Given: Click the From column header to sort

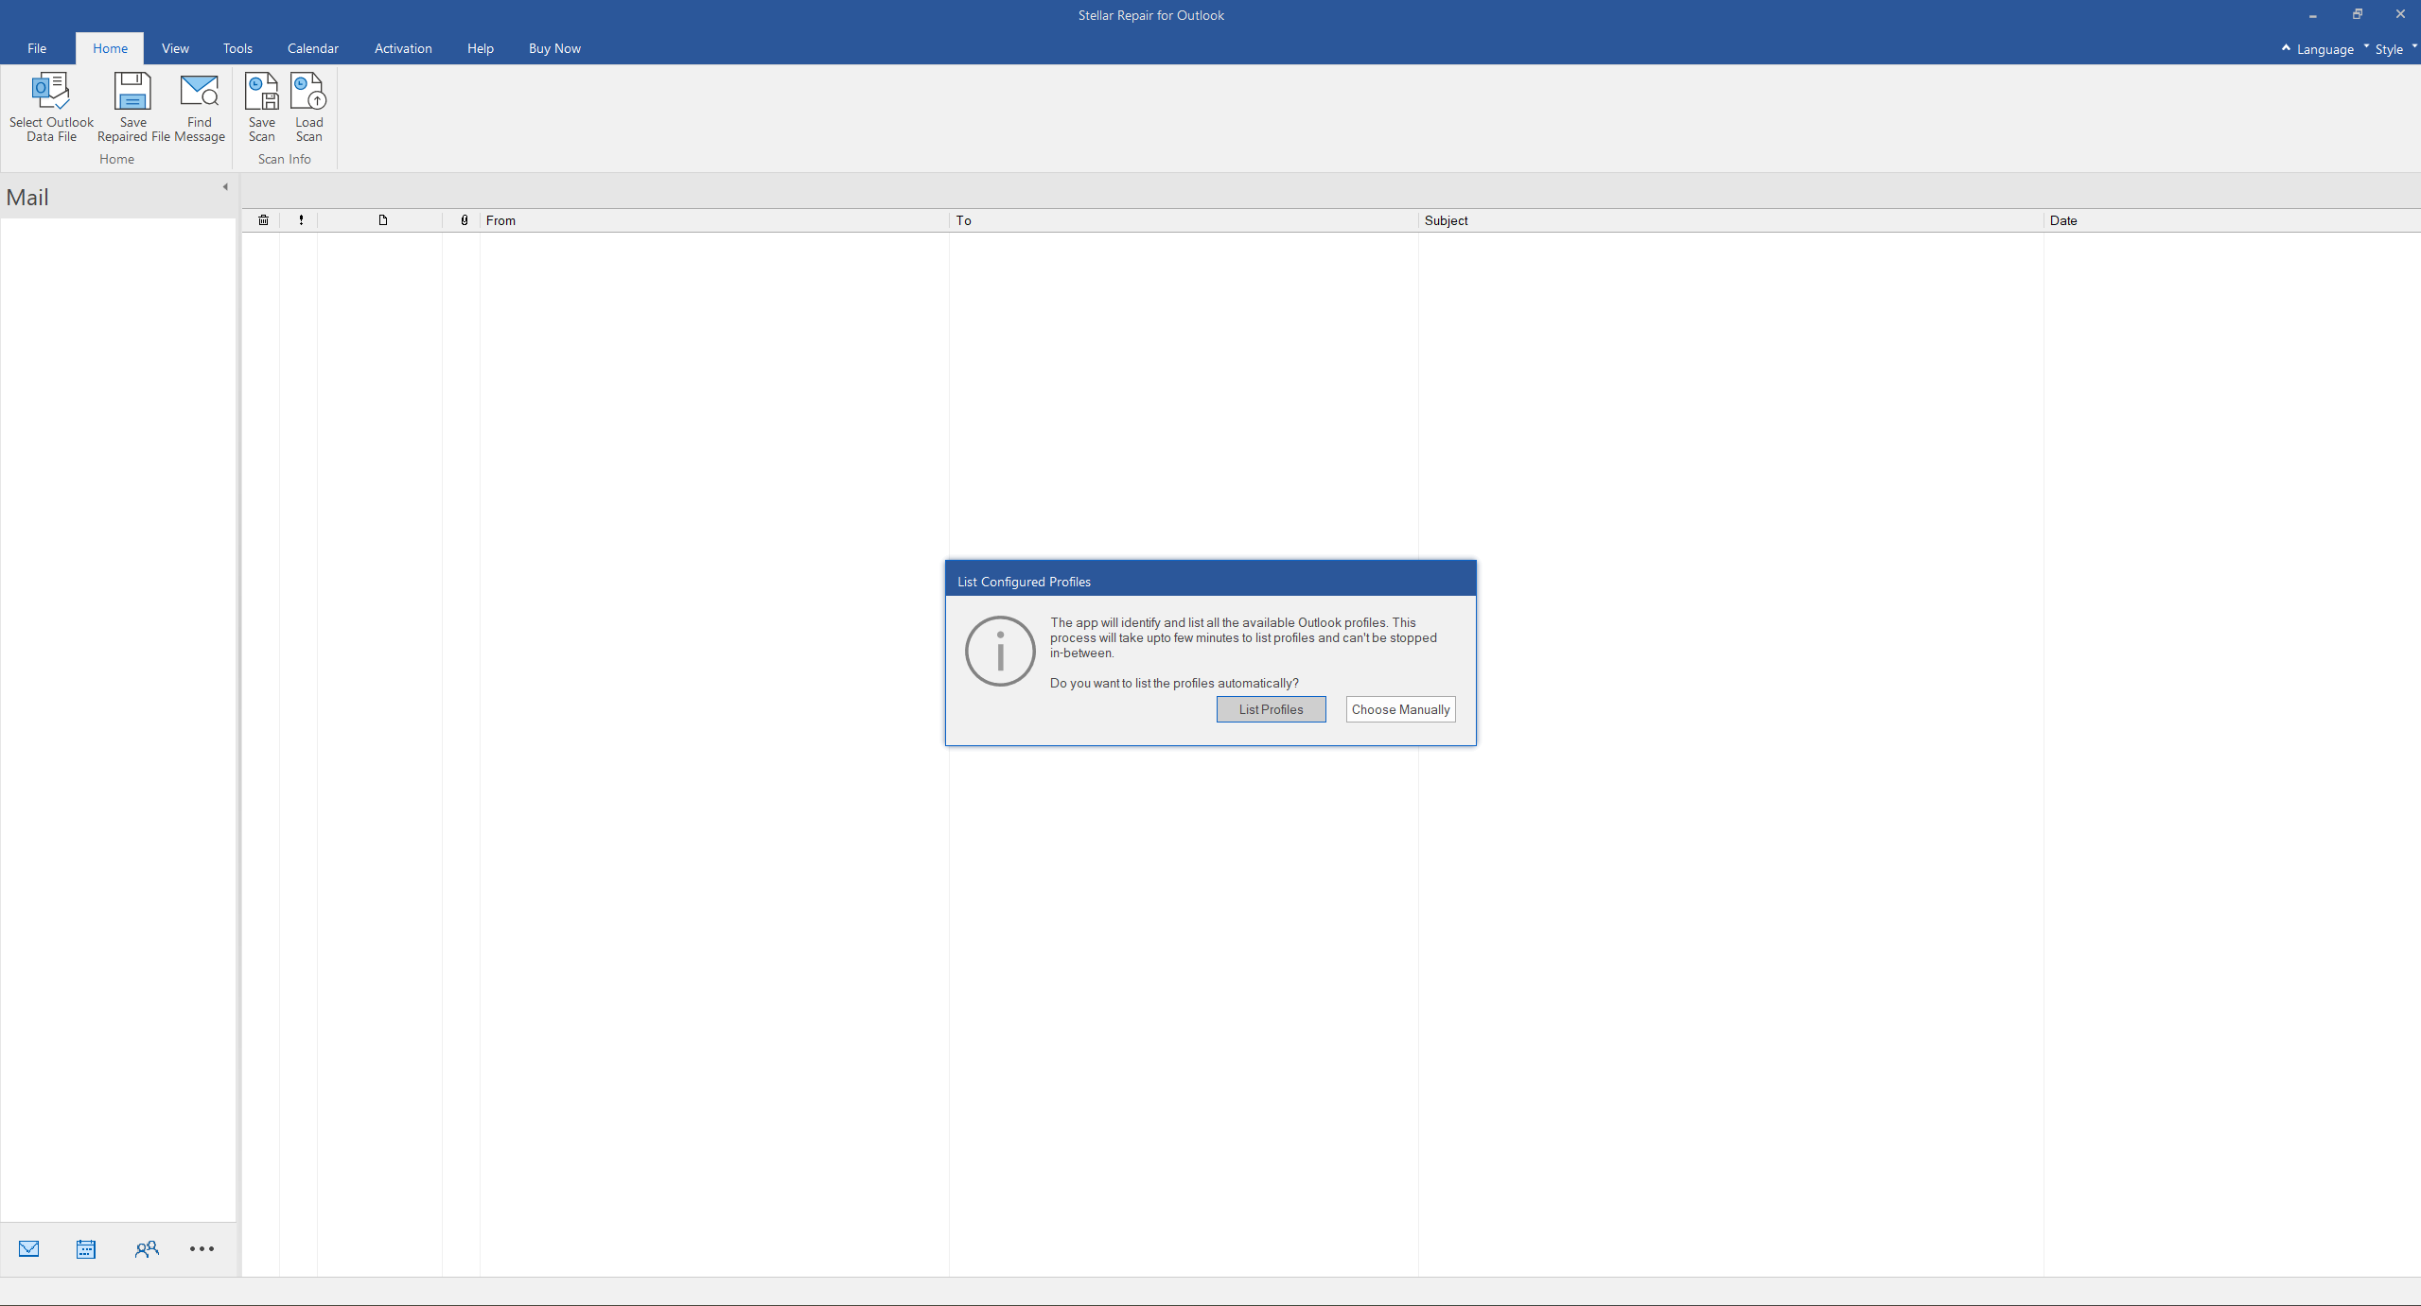Looking at the screenshot, I should (500, 220).
